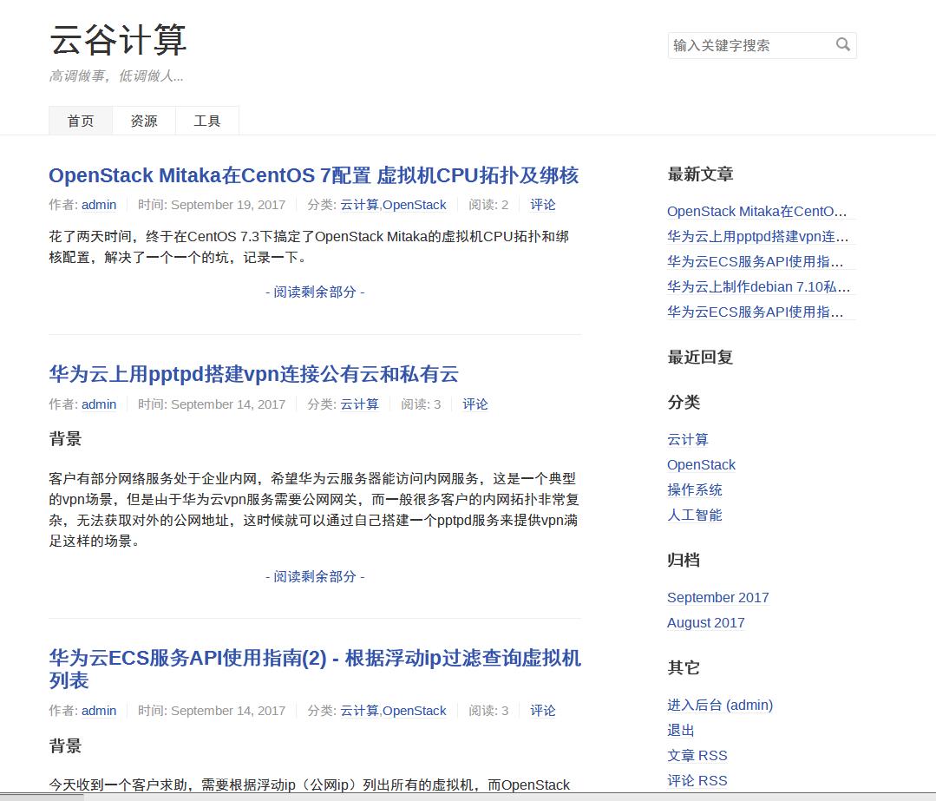Open the OpenStack category link

pyautogui.click(x=701, y=464)
